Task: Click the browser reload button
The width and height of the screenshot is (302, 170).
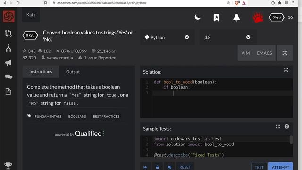Action: (18, 3)
